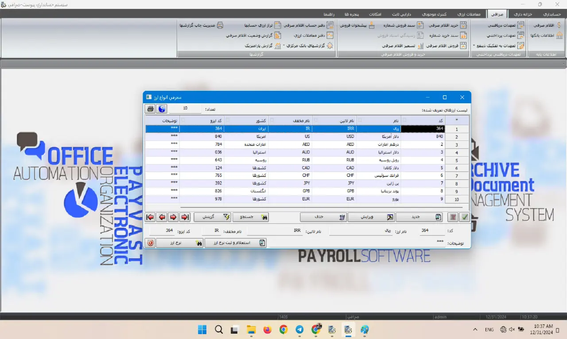The width and height of the screenshot is (567, 339).
Task: Click the plain red left arrow button
Action: coord(162,217)
